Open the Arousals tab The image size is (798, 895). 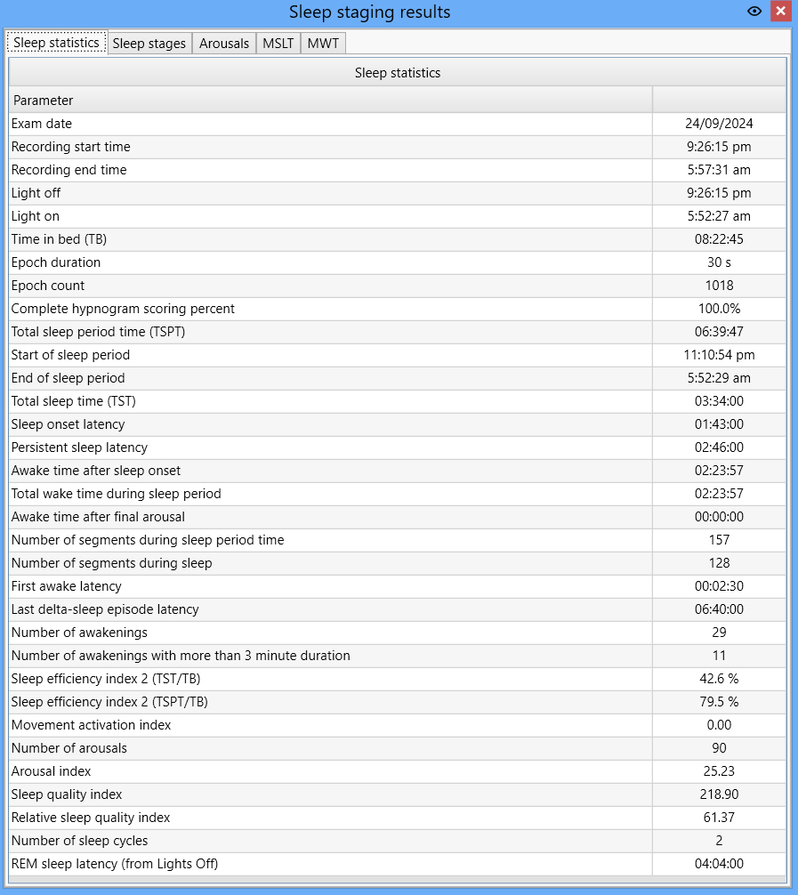coord(224,44)
